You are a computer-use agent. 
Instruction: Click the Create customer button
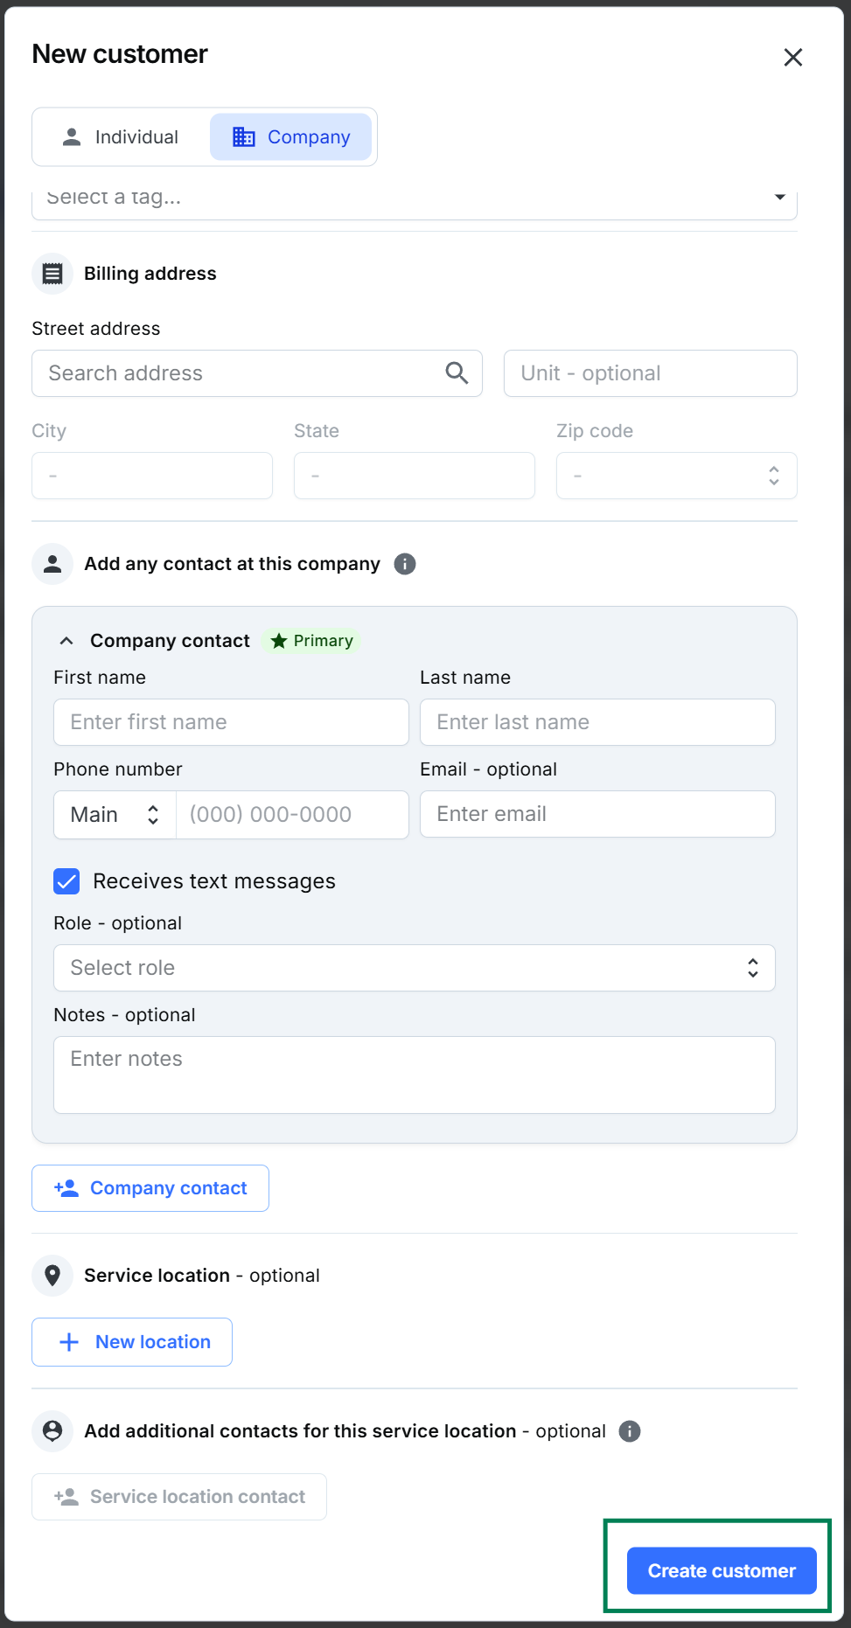[722, 1571]
